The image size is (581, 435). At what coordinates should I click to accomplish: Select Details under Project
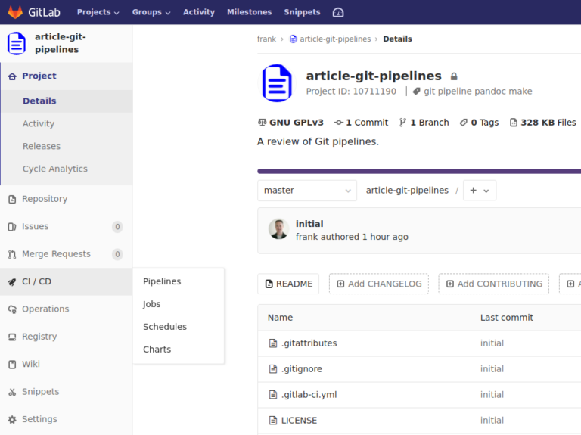click(x=39, y=101)
